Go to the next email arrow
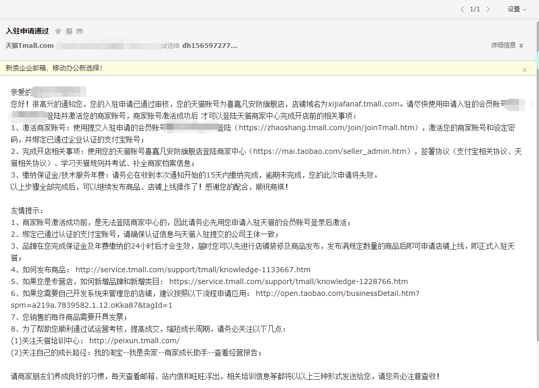Screen dimensions: 539x388 click(x=488, y=9)
